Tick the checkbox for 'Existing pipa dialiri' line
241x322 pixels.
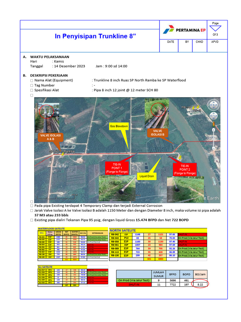(32, 220)
